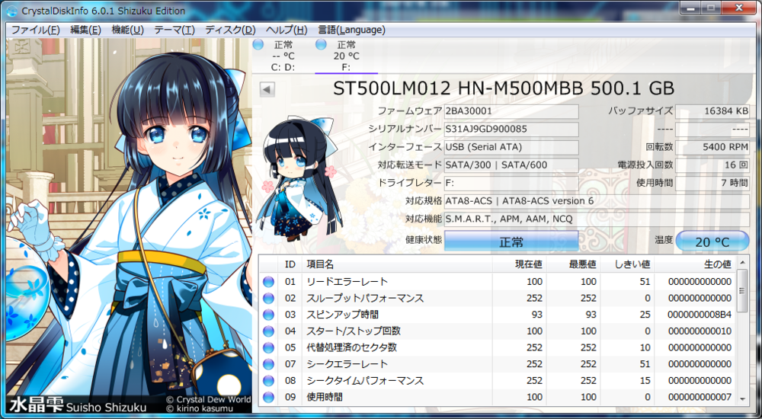Select the リードエラーレート attribute name
Screen dimensions: 762x419
coord(347,282)
